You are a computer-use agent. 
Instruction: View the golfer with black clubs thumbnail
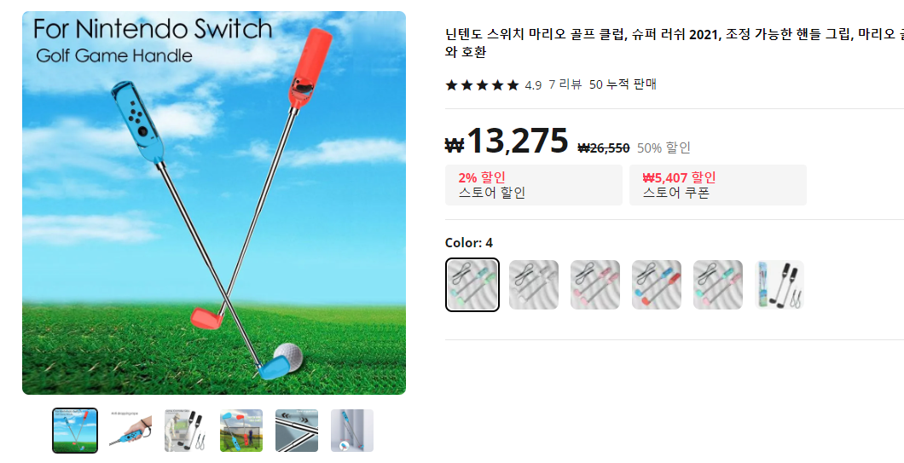(186, 431)
